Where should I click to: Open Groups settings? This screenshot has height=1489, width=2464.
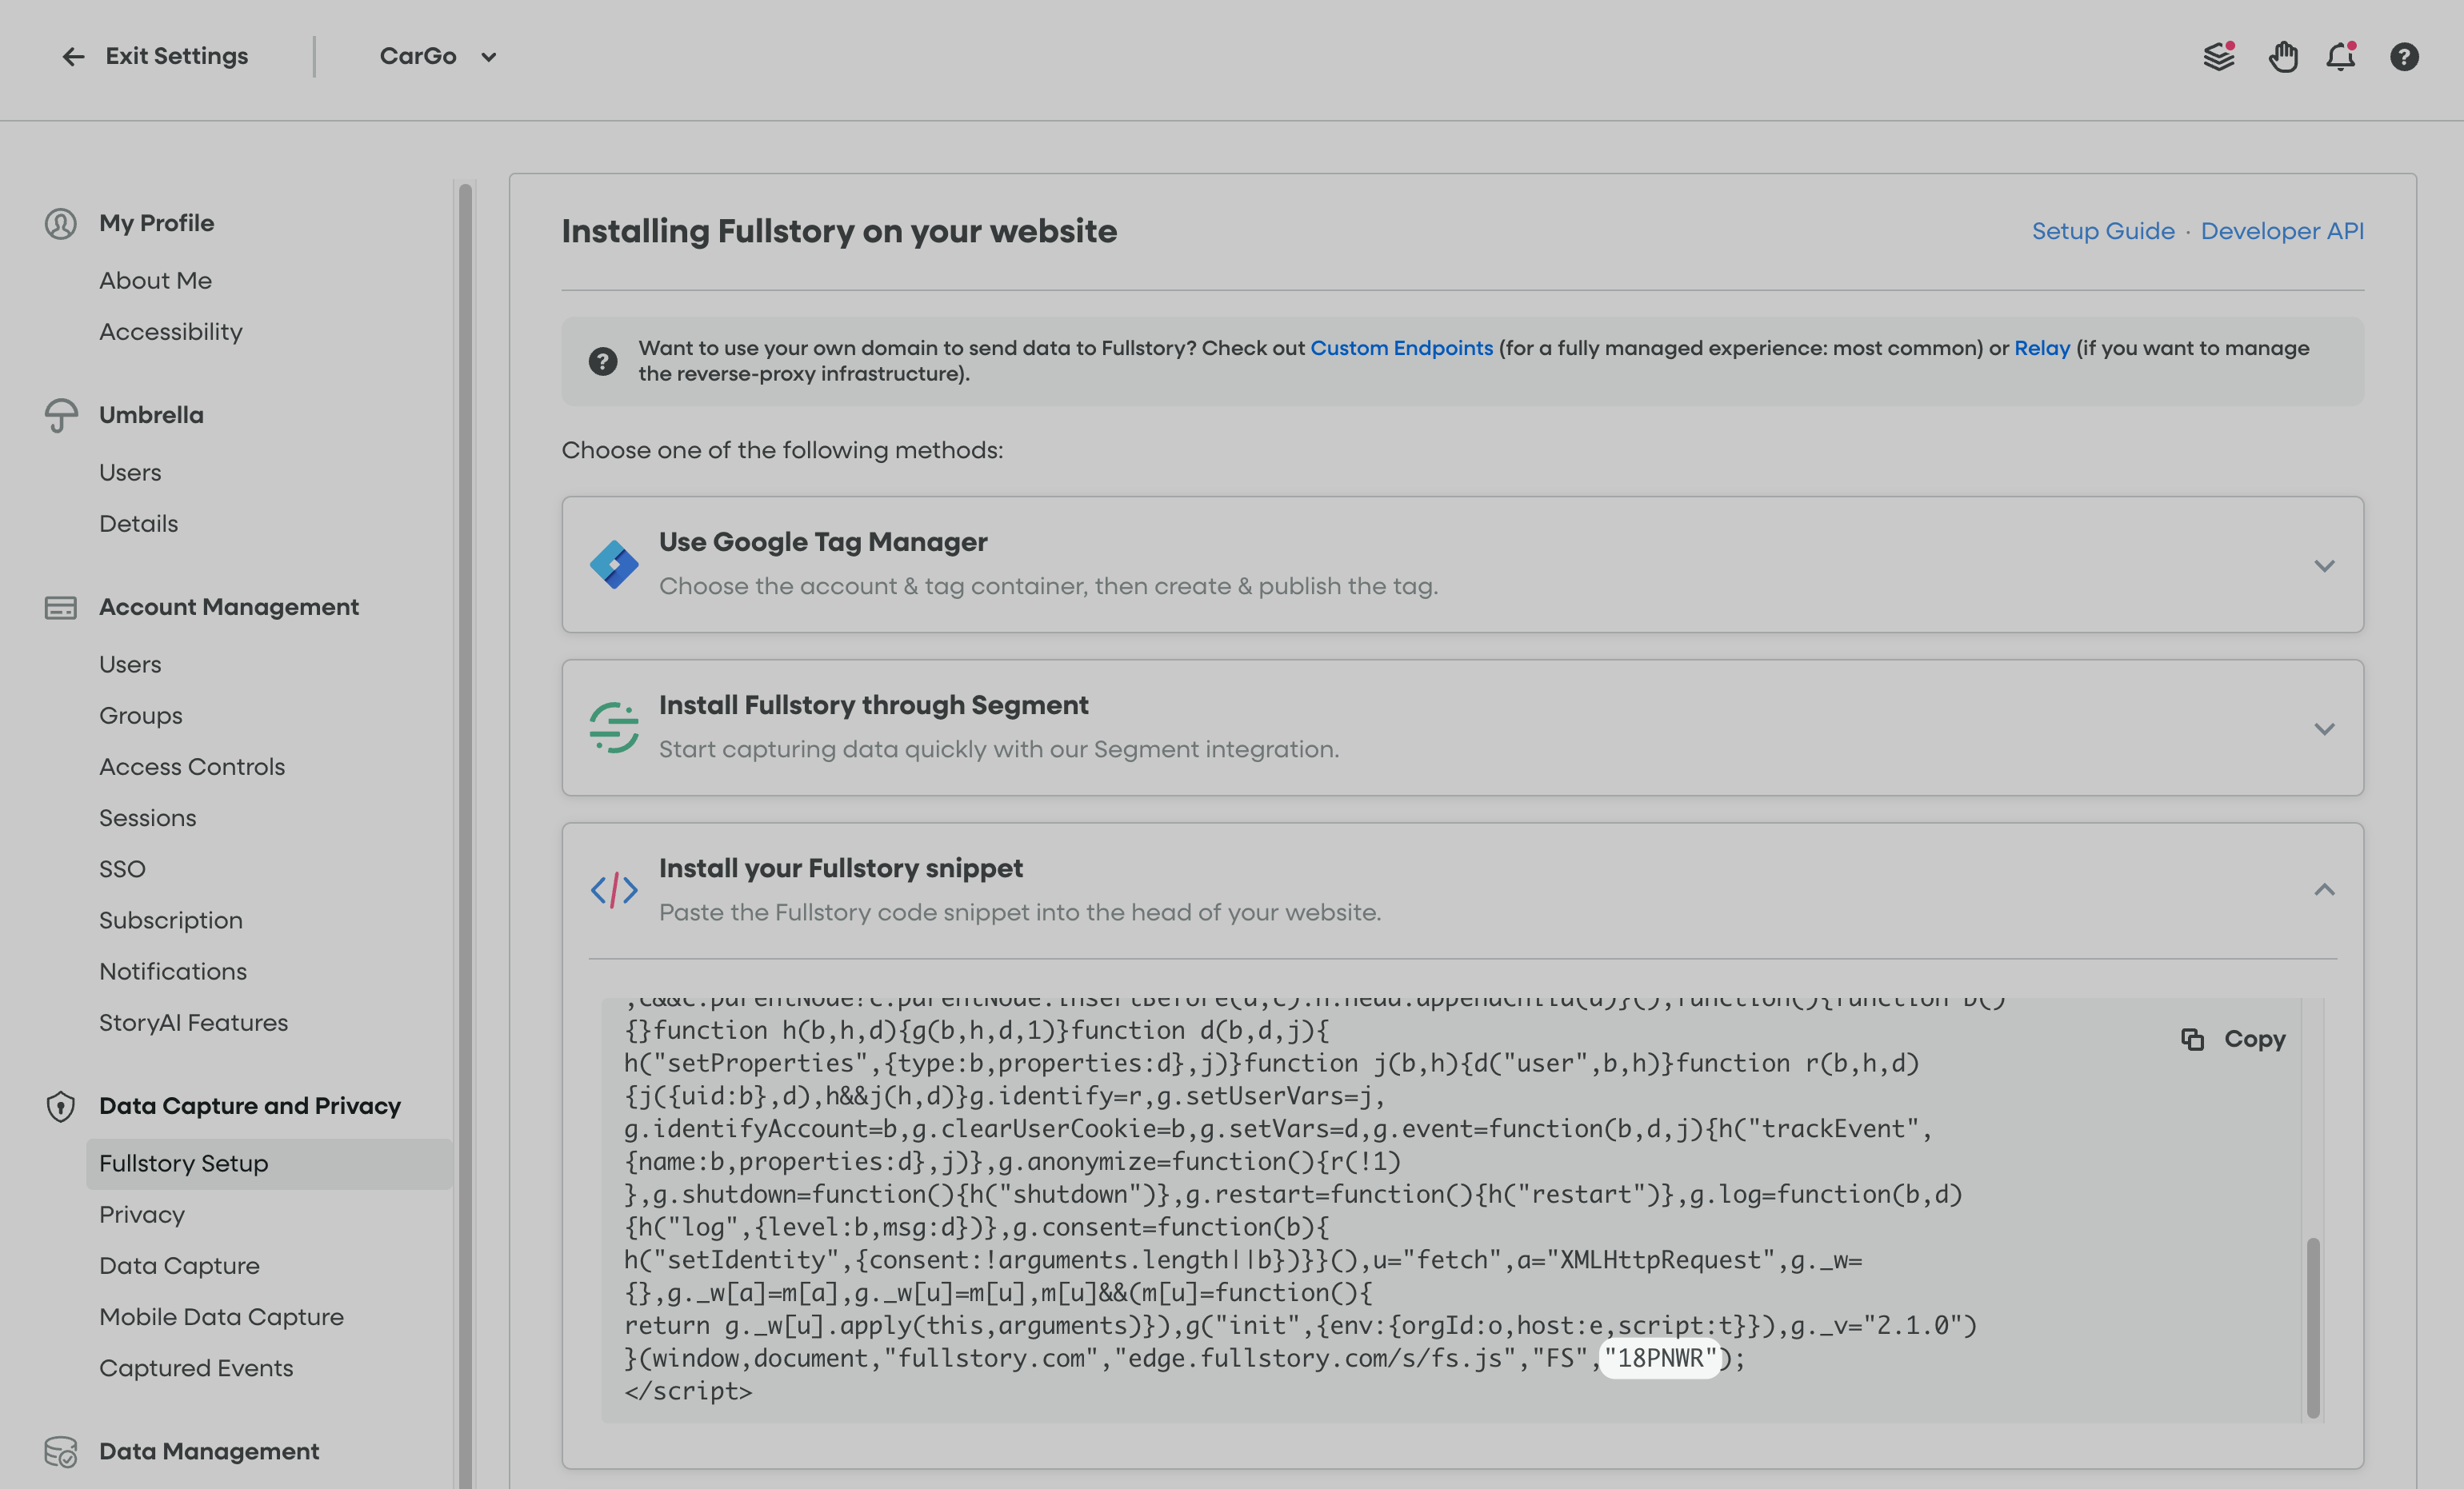[141, 716]
